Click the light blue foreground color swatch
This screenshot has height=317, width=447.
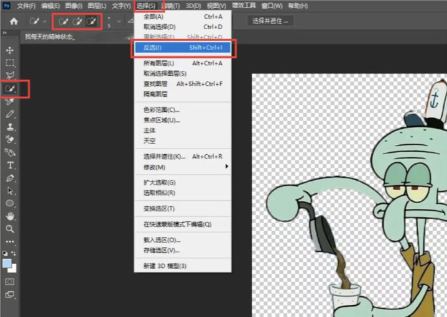7,264
